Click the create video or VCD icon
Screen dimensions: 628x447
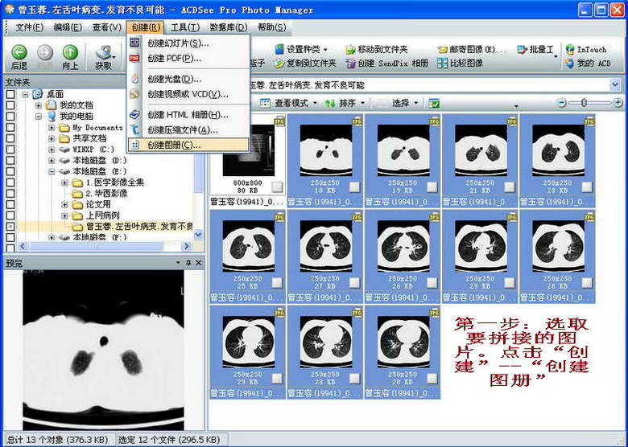[135, 94]
